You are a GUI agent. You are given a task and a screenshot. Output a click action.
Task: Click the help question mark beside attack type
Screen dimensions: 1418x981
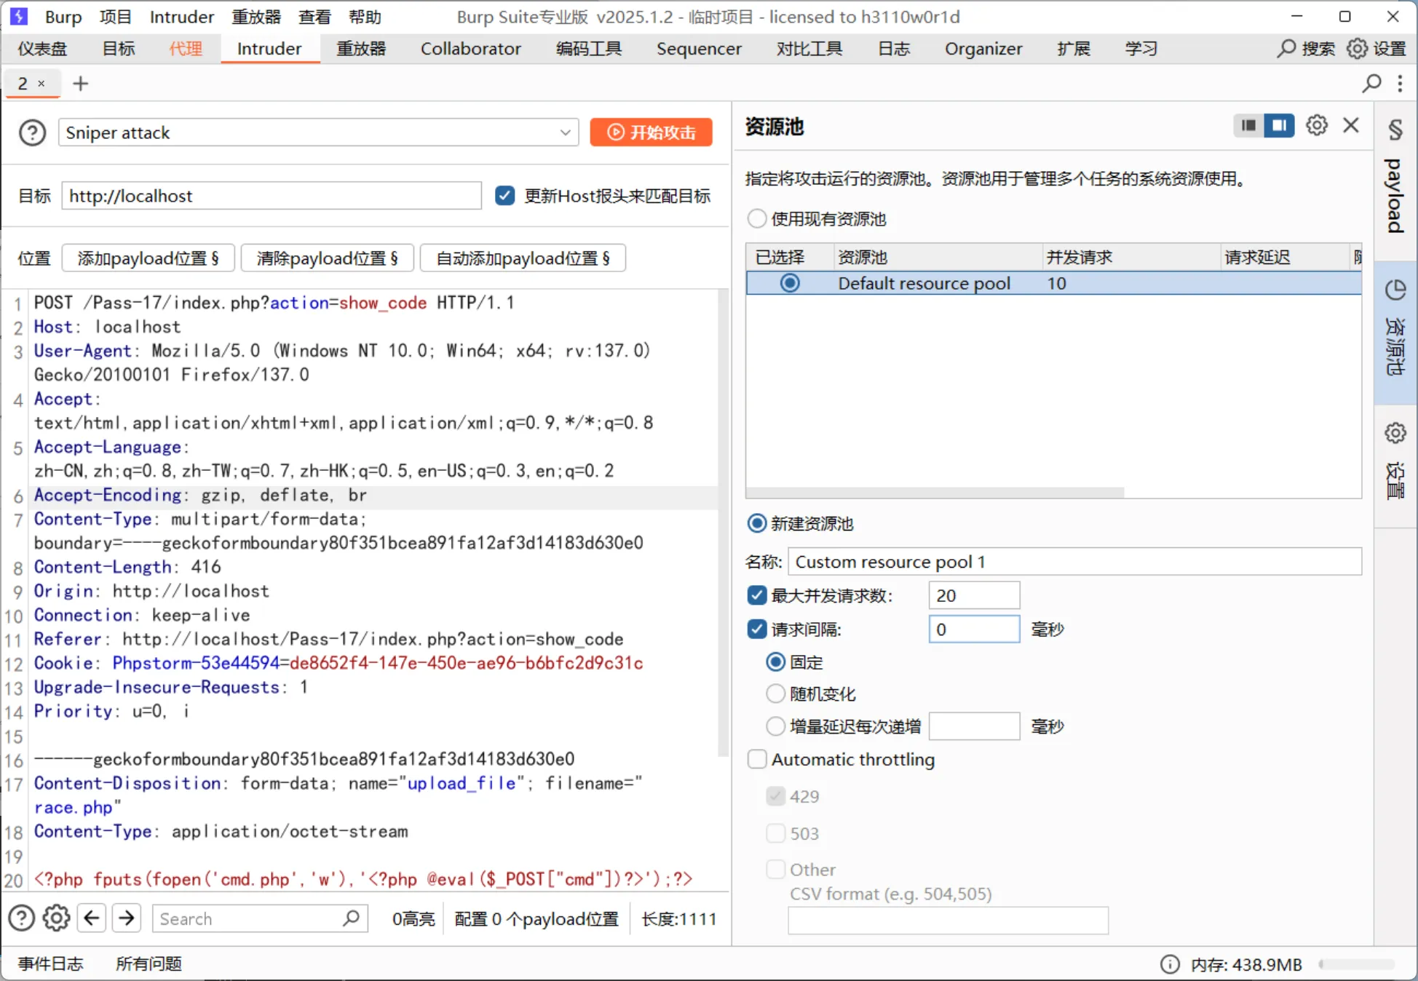(x=32, y=132)
